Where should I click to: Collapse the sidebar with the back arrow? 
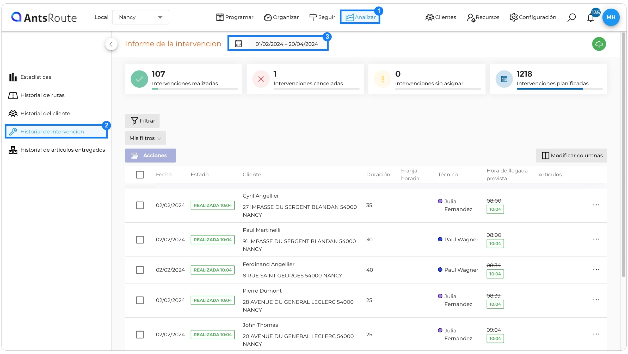111,44
